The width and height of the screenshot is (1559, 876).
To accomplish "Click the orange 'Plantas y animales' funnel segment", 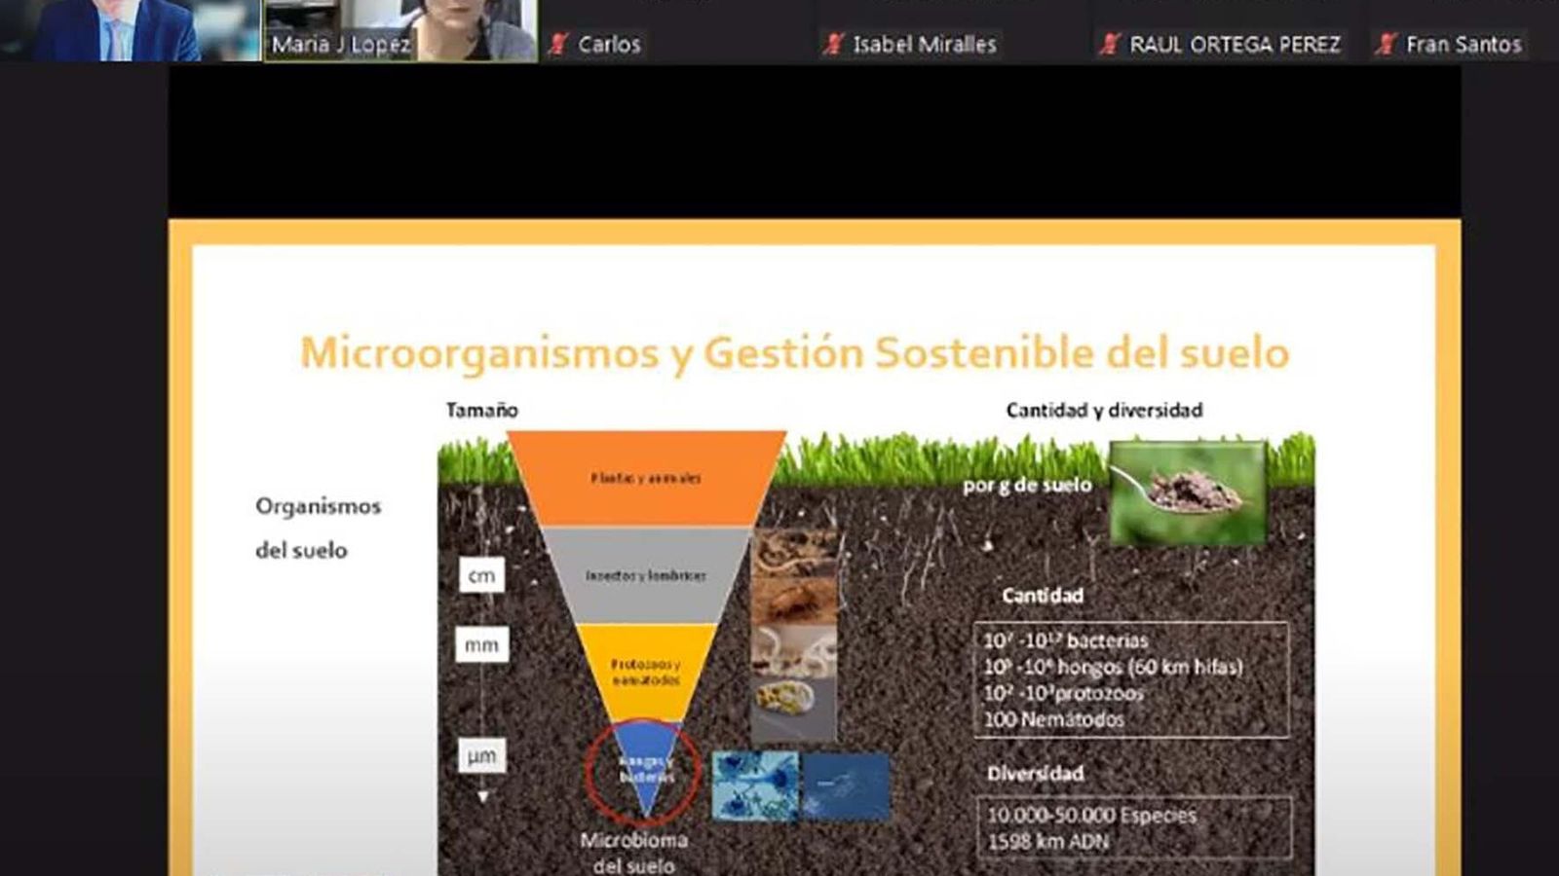I will (x=645, y=477).
